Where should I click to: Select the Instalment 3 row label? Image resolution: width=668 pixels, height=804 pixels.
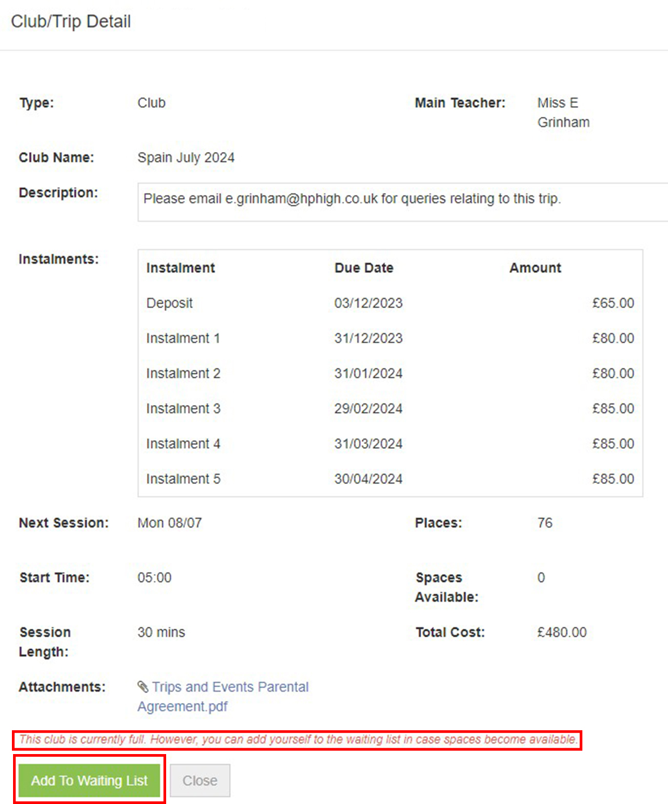(x=183, y=409)
